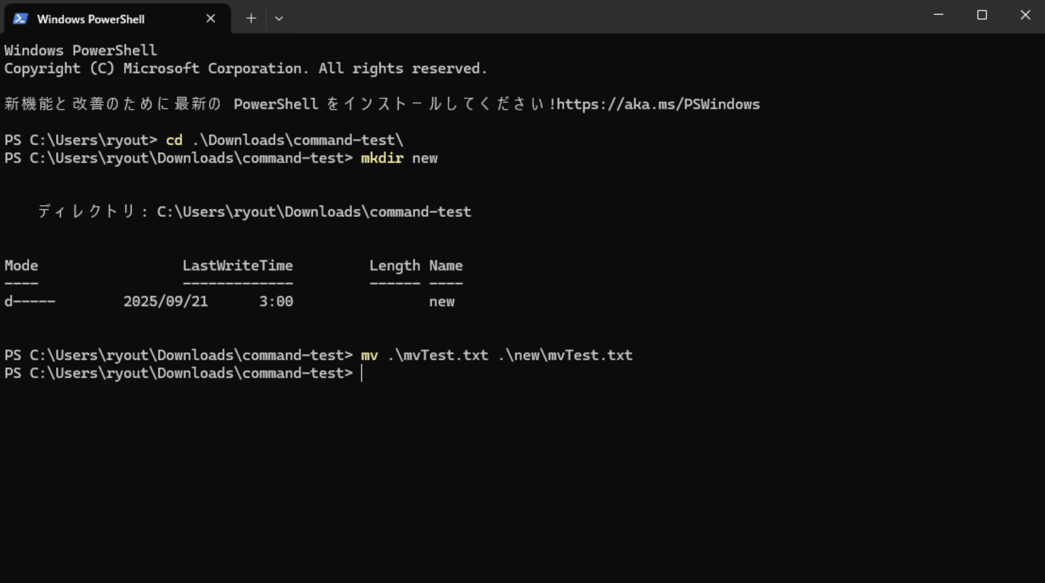Open the https://aka.ms/PSWindows link
Image resolution: width=1045 pixels, height=583 pixels.
coord(658,104)
